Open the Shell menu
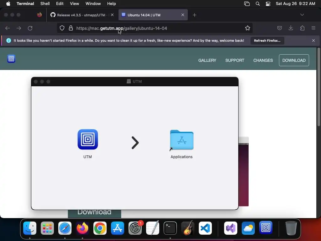Image resolution: width=321 pixels, height=241 pixels. click(45, 4)
